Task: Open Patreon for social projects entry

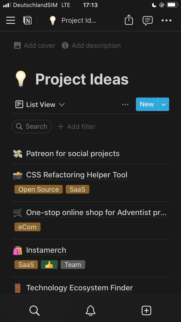Action: 73,153
